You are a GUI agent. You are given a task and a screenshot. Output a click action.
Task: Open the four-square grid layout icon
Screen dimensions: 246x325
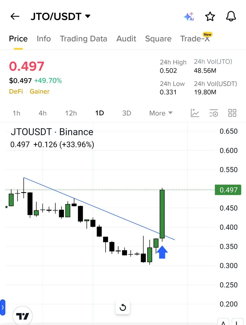click(232, 113)
